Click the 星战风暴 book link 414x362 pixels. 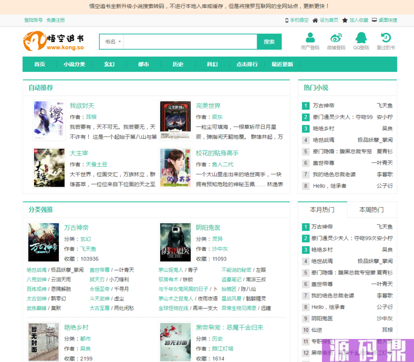[231, 299]
